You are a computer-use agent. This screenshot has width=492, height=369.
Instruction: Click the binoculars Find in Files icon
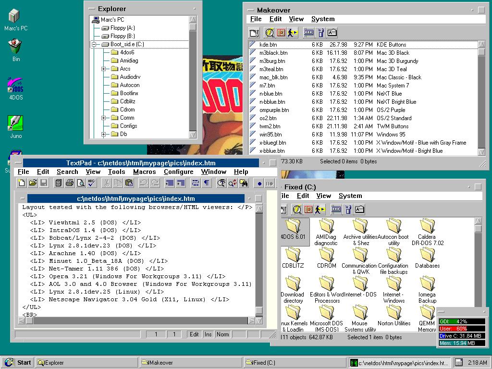pyautogui.click(x=244, y=183)
